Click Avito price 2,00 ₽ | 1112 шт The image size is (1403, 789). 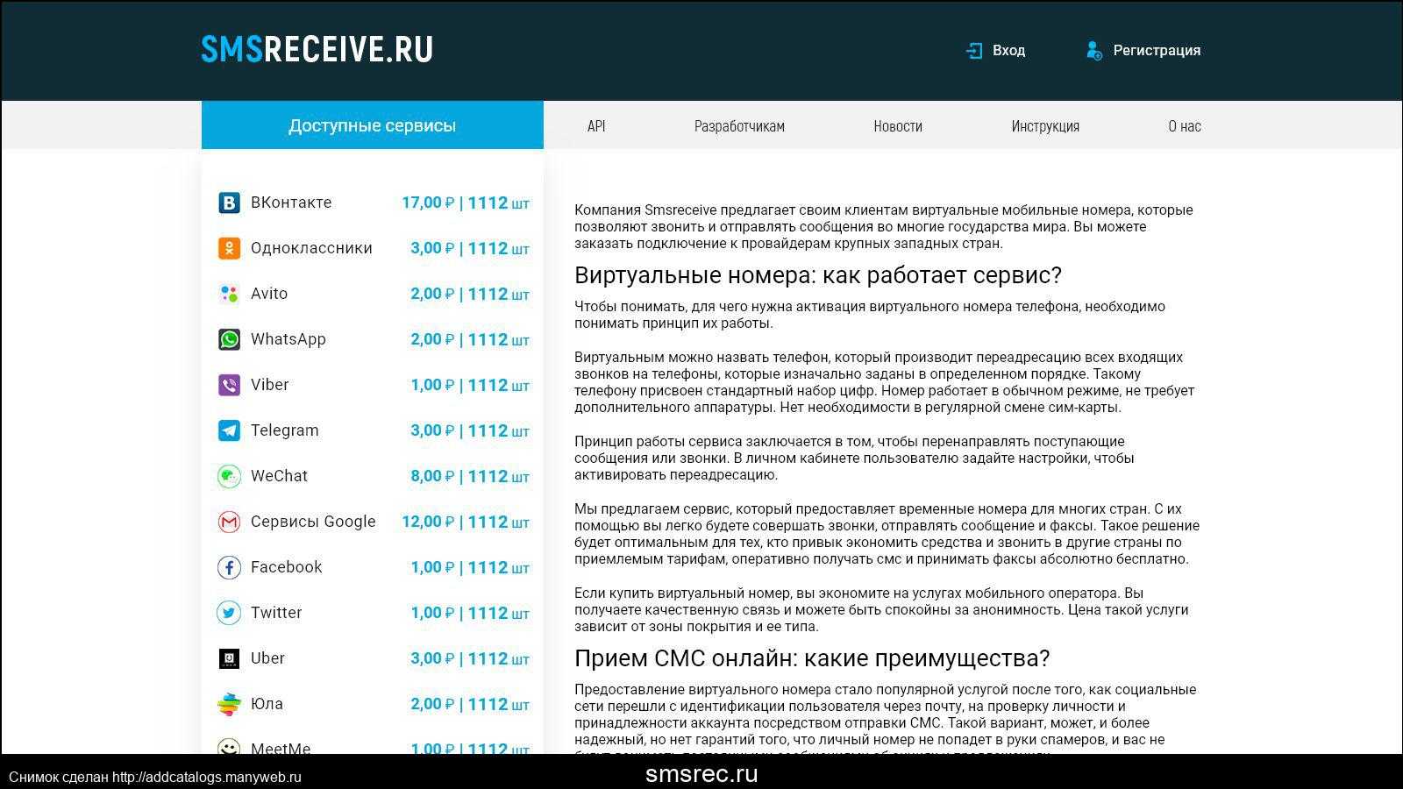(470, 294)
